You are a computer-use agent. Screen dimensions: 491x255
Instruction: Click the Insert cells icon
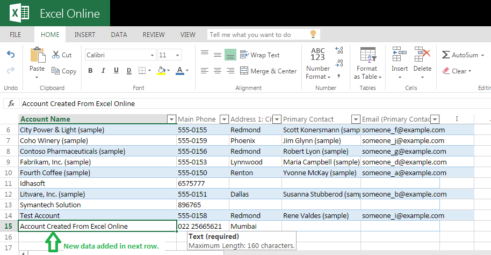[400, 54]
